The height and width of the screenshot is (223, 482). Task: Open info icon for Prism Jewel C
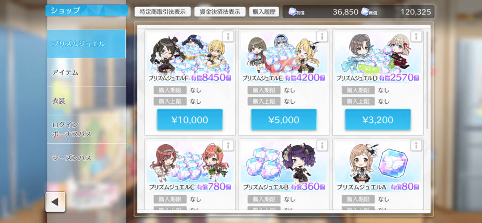[228, 145]
